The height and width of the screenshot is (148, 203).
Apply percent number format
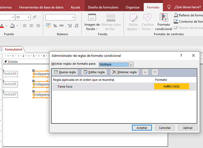coord(55,26)
